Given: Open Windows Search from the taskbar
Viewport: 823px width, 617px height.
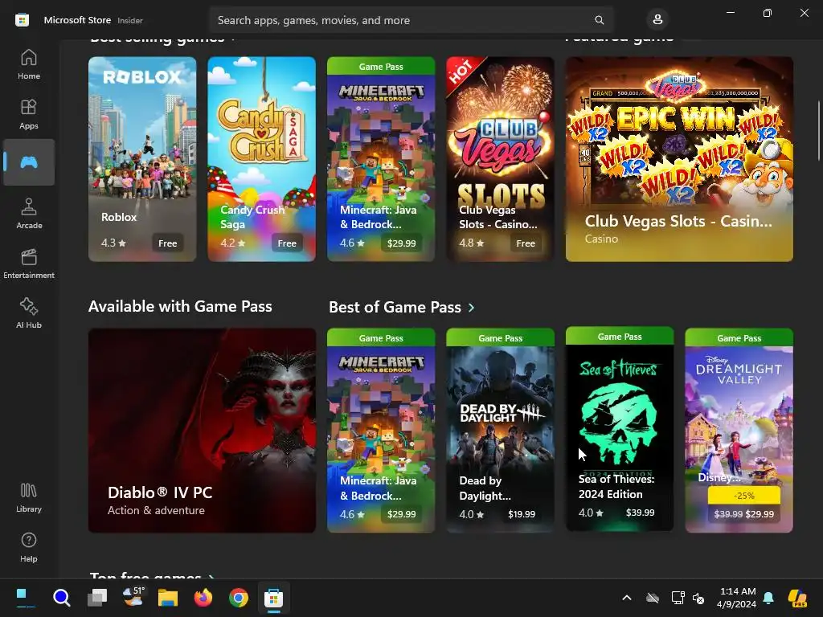Looking at the screenshot, I should 61,598.
